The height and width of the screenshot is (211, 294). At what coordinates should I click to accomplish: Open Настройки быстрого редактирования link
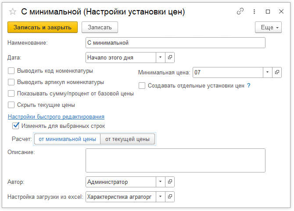coord(56,116)
